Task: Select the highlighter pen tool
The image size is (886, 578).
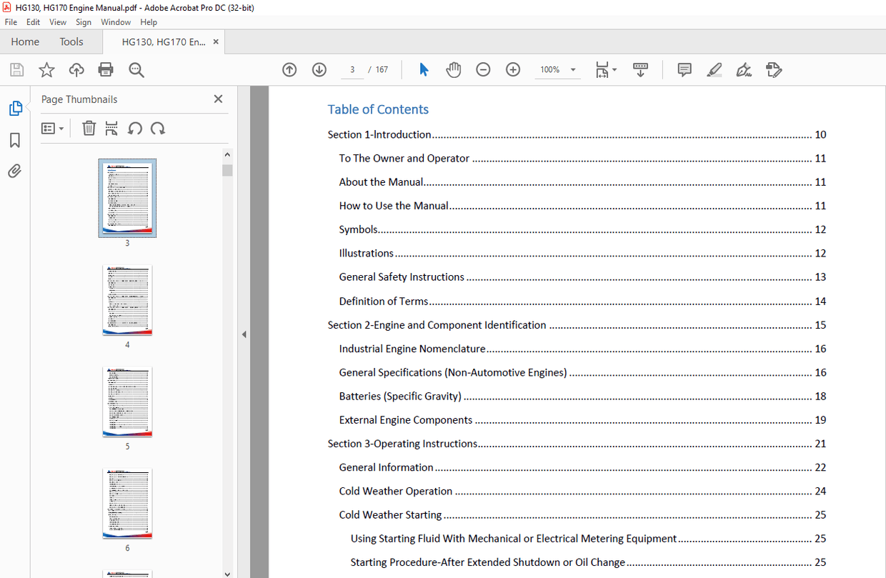Action: (714, 69)
